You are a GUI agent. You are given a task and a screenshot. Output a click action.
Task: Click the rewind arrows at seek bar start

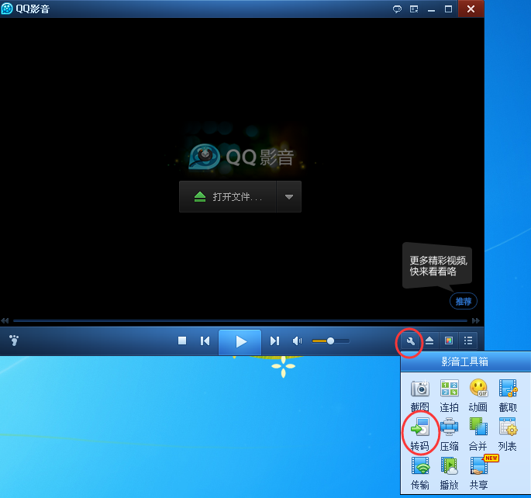pyautogui.click(x=5, y=320)
